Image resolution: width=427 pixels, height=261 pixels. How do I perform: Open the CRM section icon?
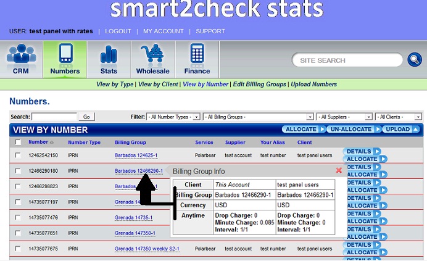pyautogui.click(x=21, y=59)
